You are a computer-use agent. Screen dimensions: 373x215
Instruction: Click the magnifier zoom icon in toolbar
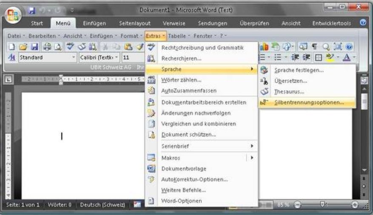pyautogui.click(x=326, y=47)
